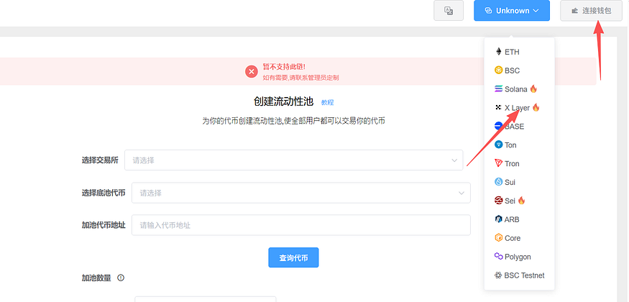Pick the Solana logo icon
This screenshot has width=629, height=302.
[x=499, y=89]
